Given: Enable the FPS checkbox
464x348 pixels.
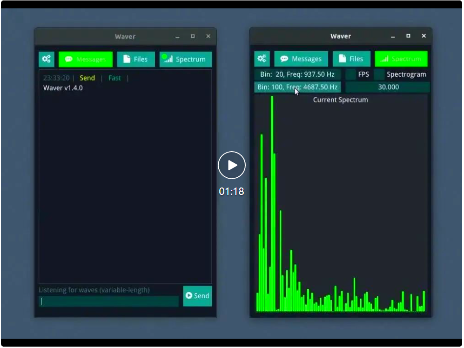Looking at the screenshot, I should click(351, 74).
